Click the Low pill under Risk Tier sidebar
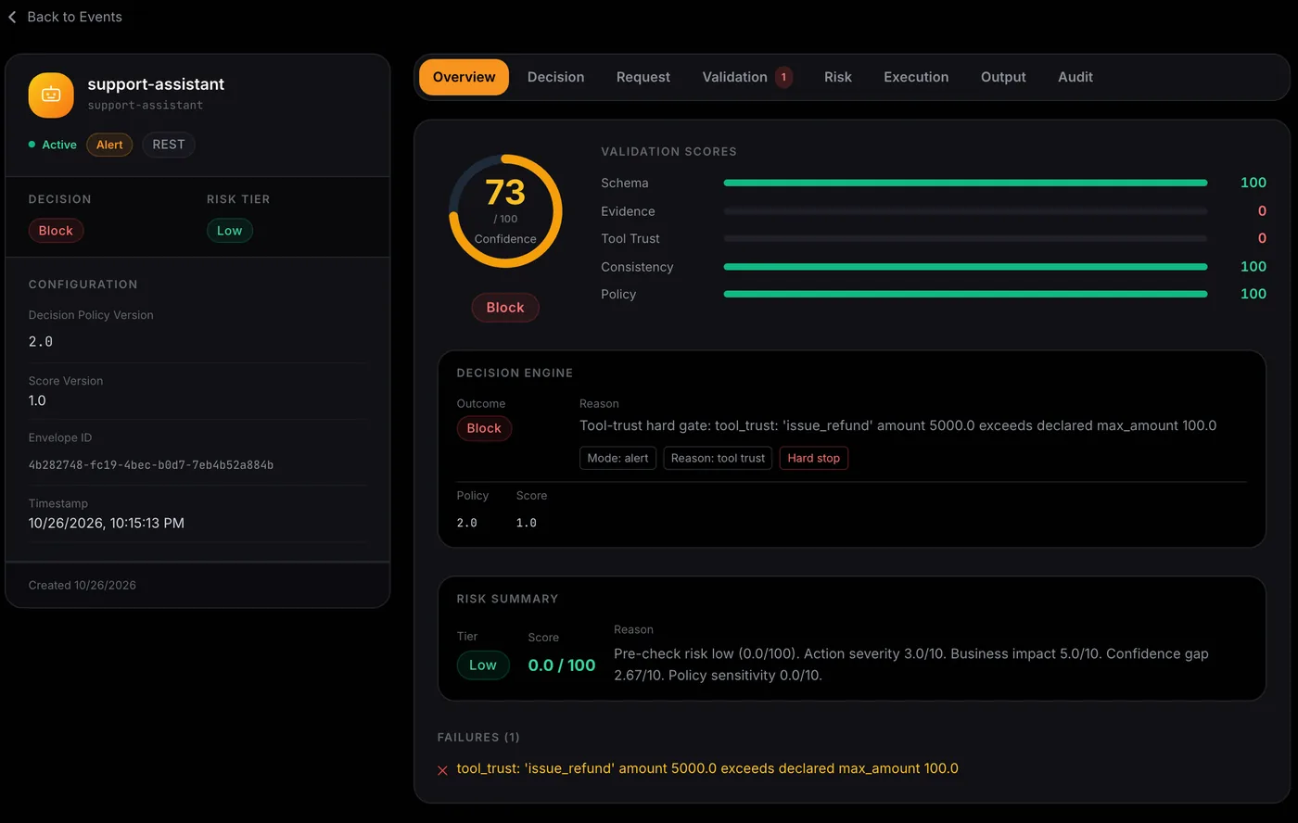 pos(229,231)
